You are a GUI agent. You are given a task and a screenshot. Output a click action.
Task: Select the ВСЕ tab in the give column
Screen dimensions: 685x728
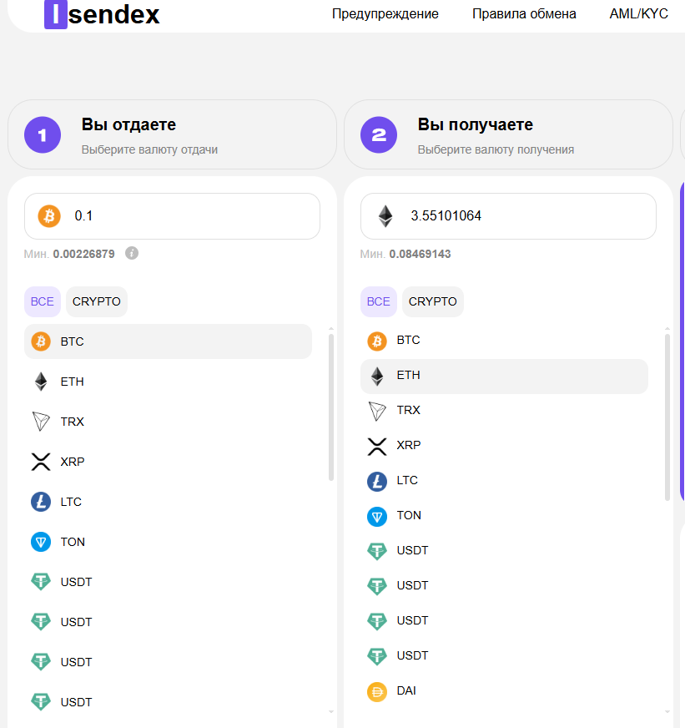click(43, 301)
